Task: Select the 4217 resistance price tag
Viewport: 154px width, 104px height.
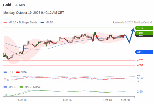Action: pyautogui.click(x=144, y=28)
